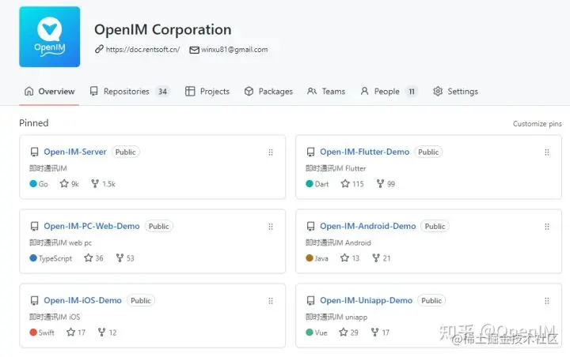Click the TypeScript language label
Image resolution: width=570 pixels, height=357 pixels.
(x=55, y=258)
